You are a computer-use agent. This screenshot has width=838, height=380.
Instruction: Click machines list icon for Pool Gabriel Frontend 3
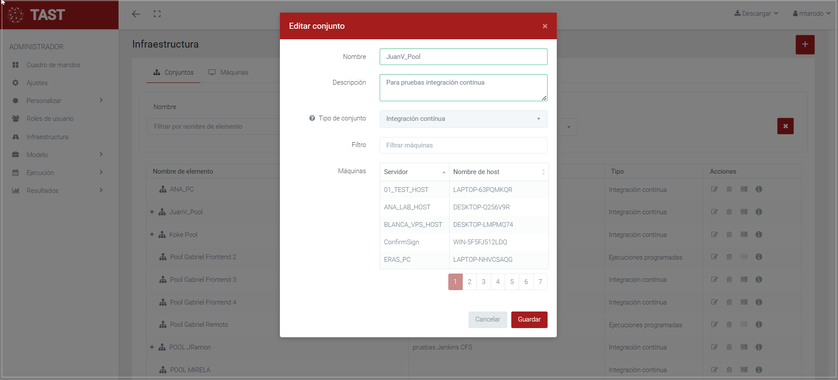coord(744,280)
